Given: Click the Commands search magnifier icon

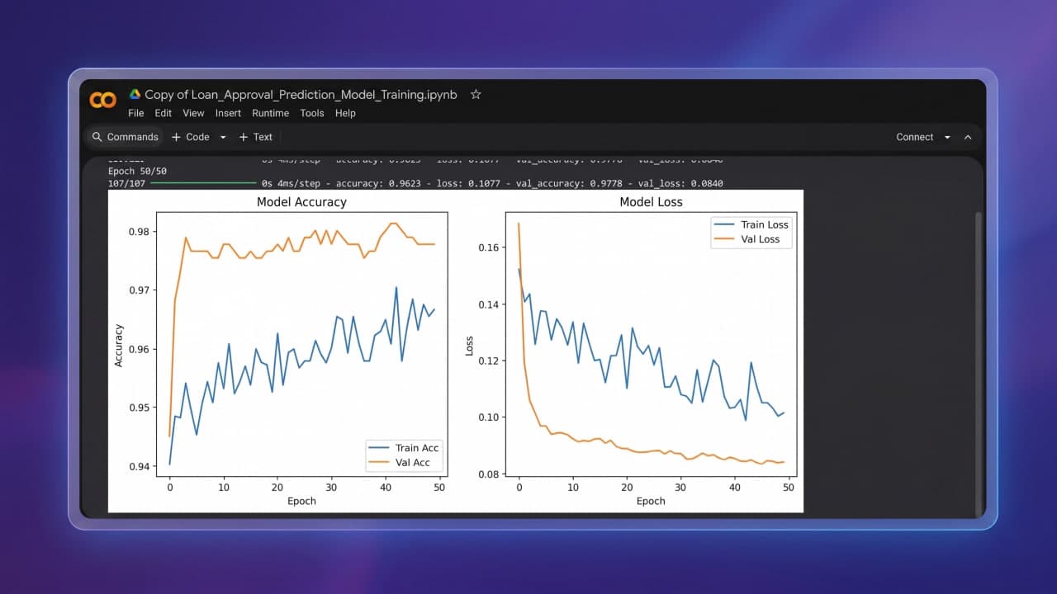Looking at the screenshot, I should 97,137.
